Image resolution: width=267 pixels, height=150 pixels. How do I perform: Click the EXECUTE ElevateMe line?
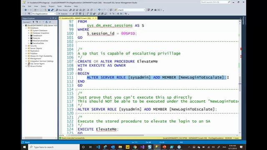(98, 129)
